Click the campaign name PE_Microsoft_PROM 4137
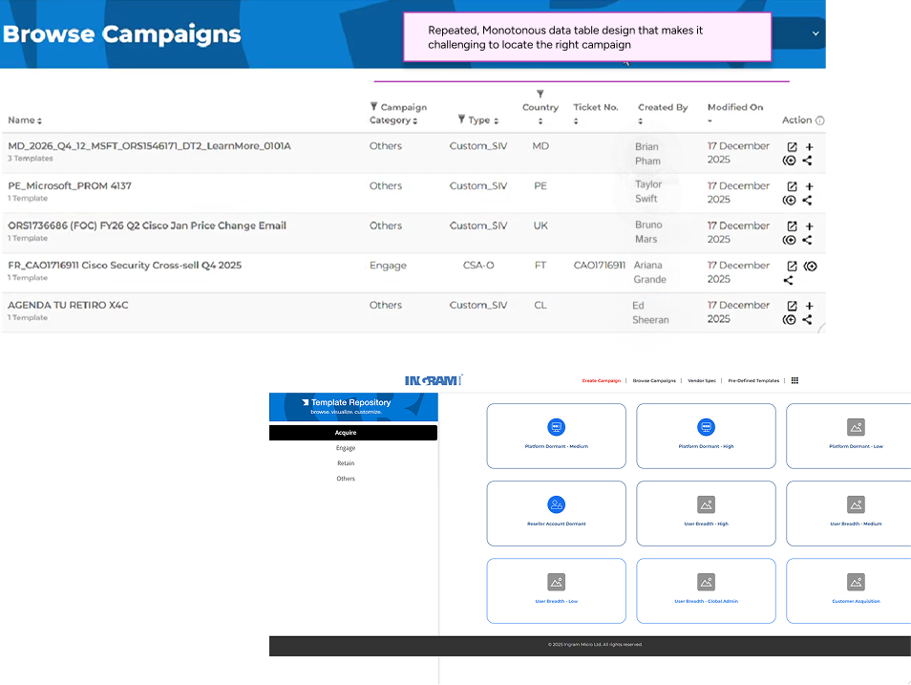This screenshot has height=685, width=911. (70, 186)
